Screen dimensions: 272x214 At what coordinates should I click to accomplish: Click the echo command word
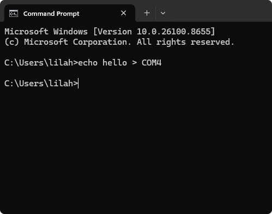tap(88, 63)
